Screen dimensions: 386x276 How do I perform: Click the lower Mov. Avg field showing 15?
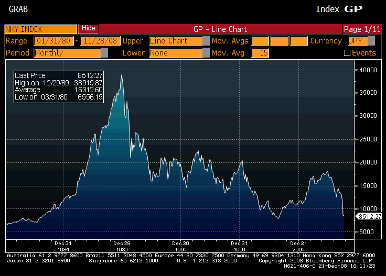point(260,53)
